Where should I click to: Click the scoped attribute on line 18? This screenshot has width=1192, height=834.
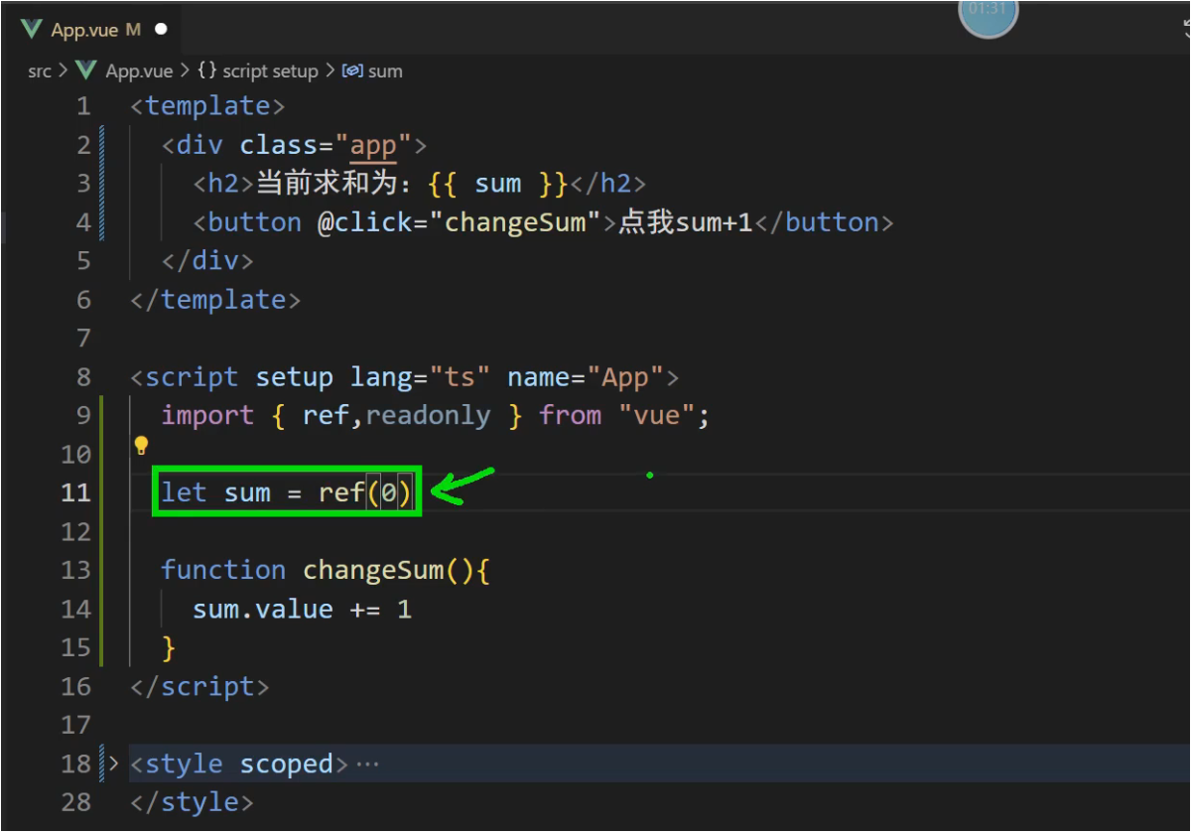(x=286, y=764)
